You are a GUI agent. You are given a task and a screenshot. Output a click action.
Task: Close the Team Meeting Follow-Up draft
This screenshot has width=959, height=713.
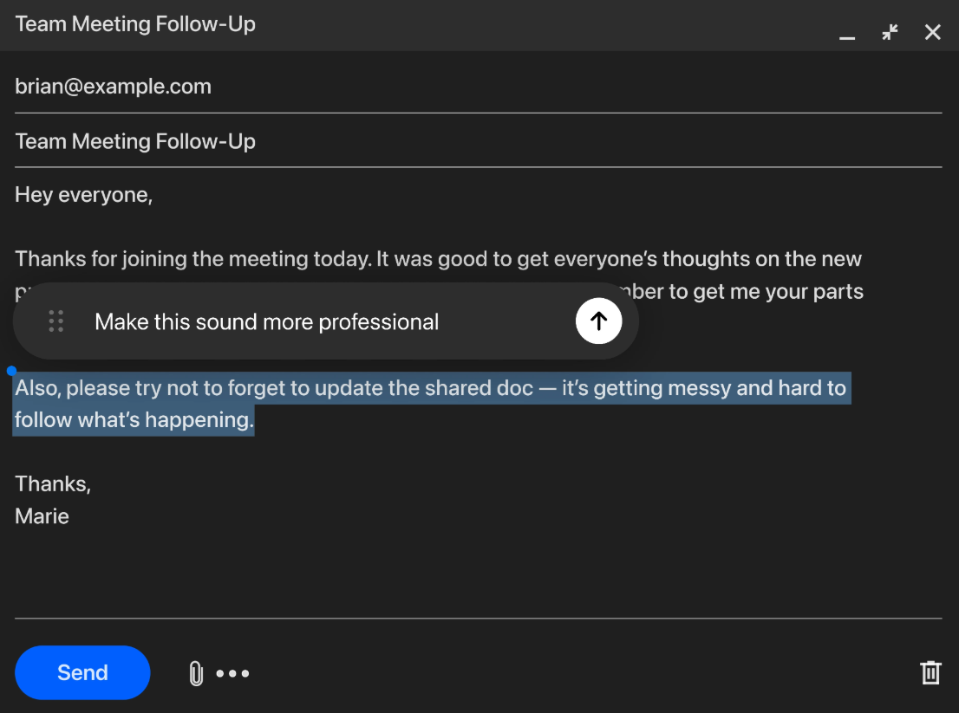pyautogui.click(x=932, y=33)
